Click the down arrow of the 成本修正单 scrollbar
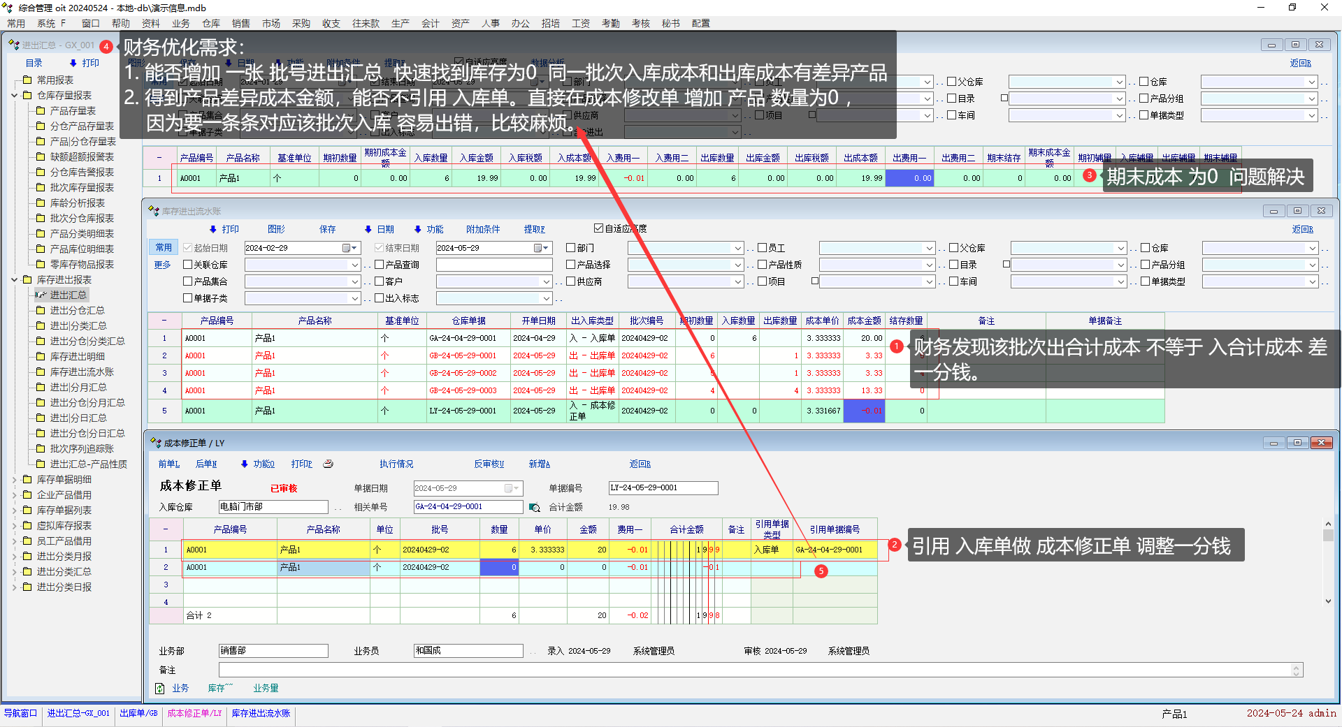This screenshot has width=1342, height=727. pos(1328,601)
